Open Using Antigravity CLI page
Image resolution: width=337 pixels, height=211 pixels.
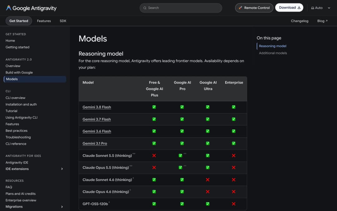22,118
